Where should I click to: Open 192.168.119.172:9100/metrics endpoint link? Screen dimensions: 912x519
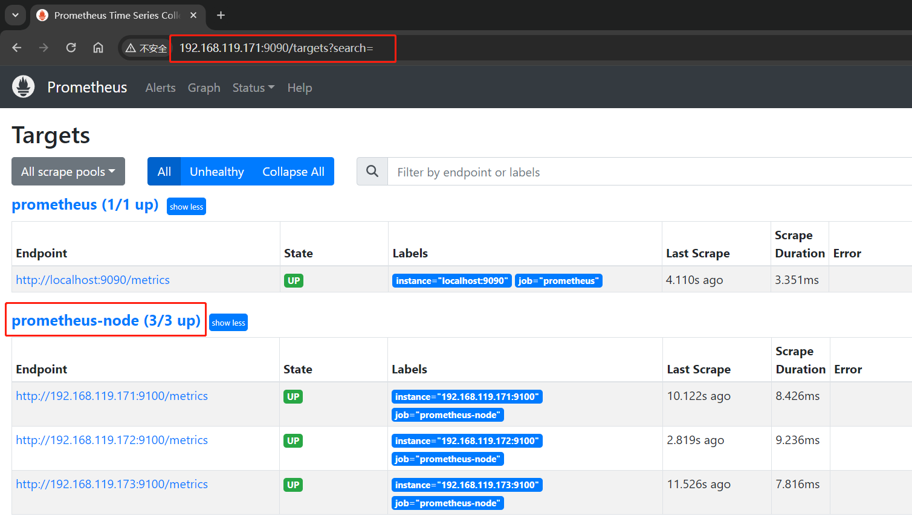(112, 440)
